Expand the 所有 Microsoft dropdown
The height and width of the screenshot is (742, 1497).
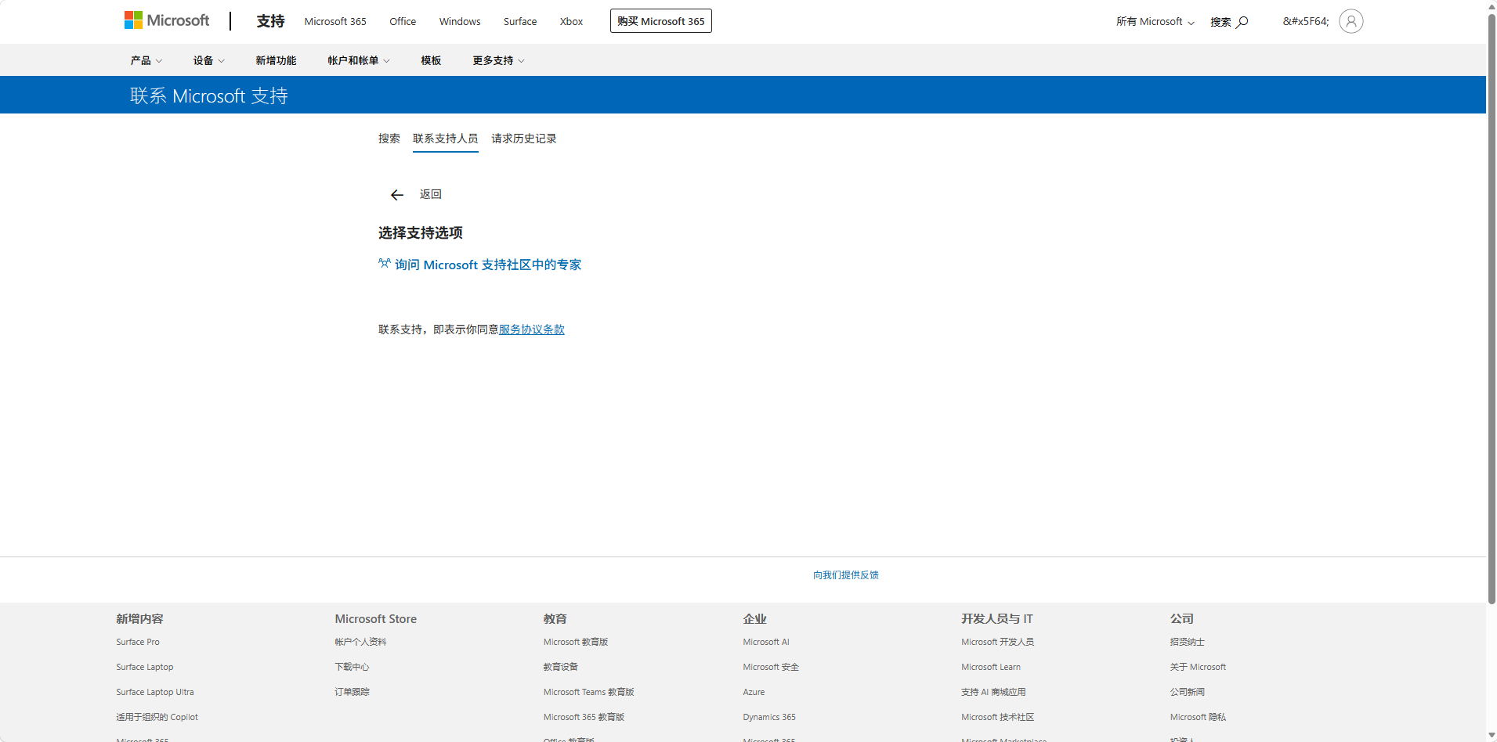(x=1155, y=22)
